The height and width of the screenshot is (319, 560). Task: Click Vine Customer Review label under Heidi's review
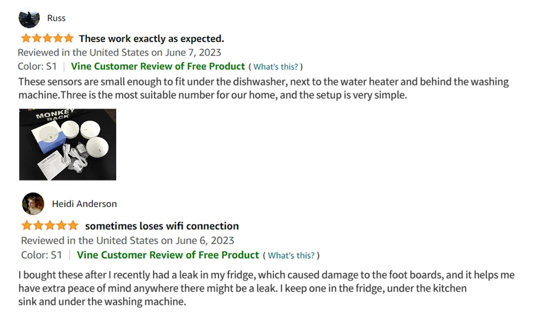tap(168, 255)
